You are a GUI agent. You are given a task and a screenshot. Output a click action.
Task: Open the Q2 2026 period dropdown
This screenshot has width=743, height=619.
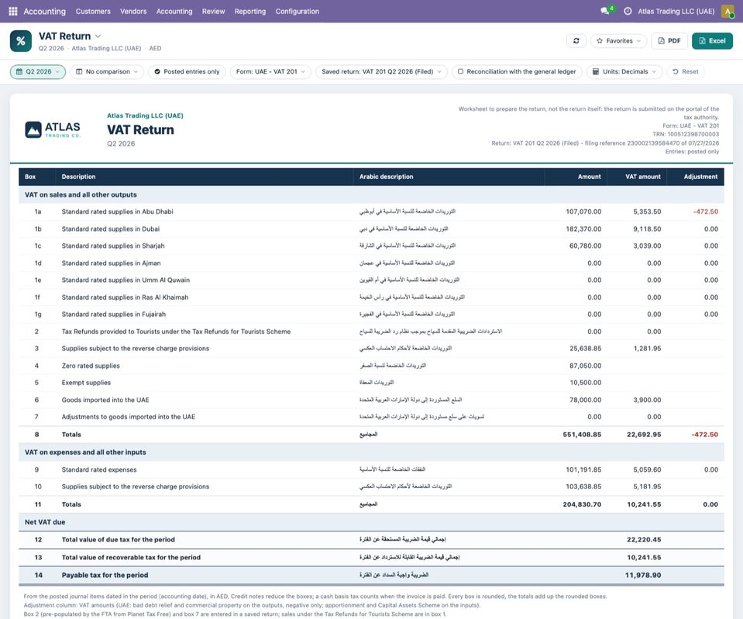(38, 71)
